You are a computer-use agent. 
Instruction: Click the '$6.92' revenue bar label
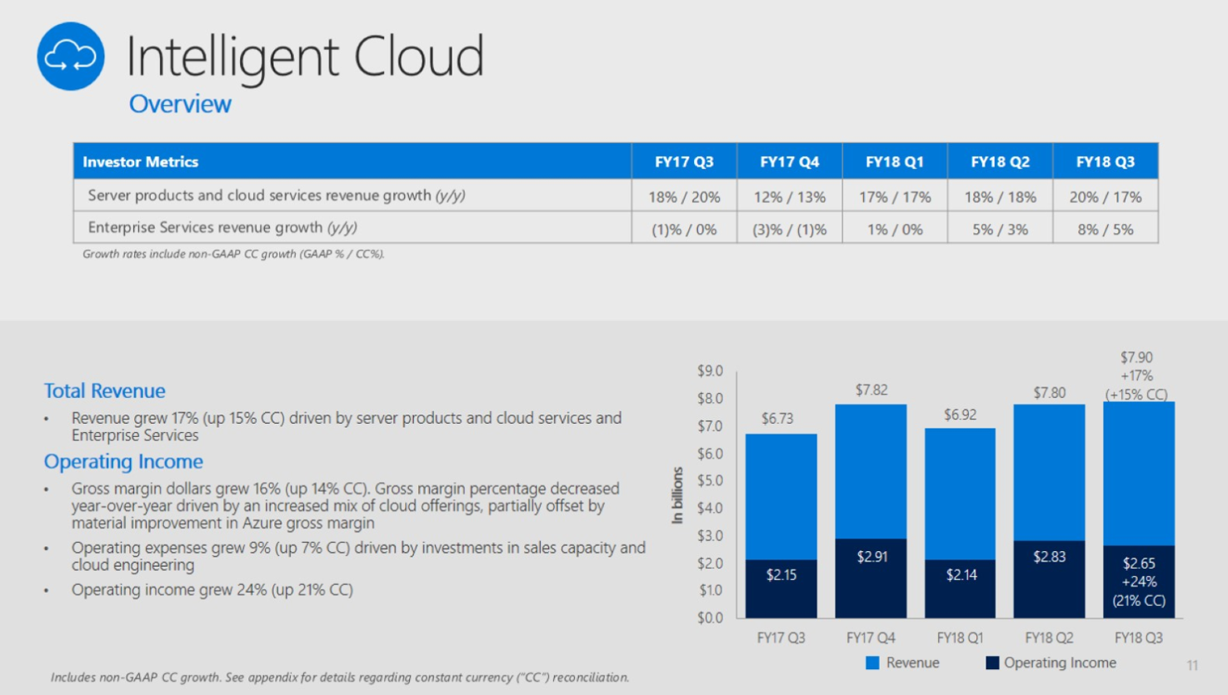(x=960, y=415)
